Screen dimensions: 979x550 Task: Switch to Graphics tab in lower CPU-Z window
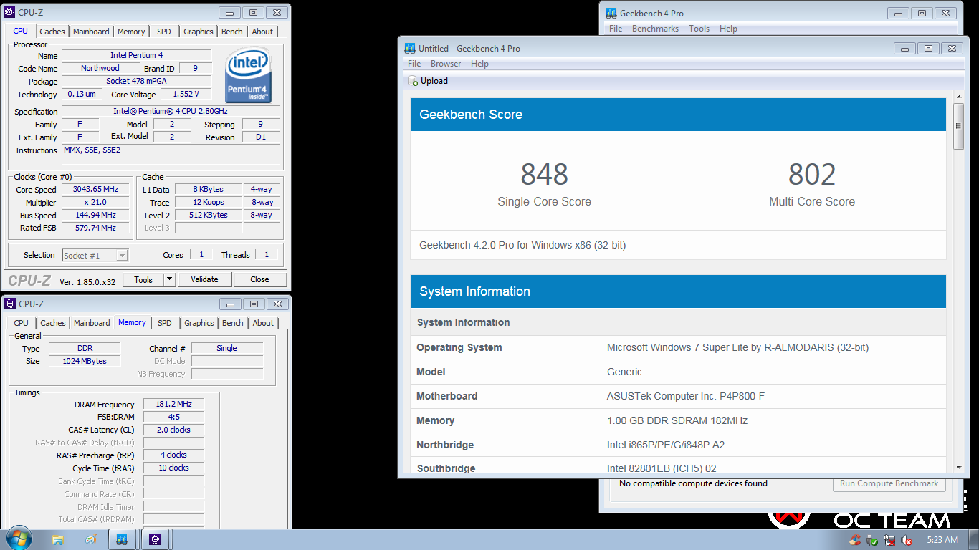(x=199, y=323)
